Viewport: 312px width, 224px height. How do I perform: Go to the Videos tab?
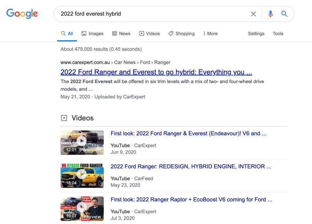pos(149,33)
